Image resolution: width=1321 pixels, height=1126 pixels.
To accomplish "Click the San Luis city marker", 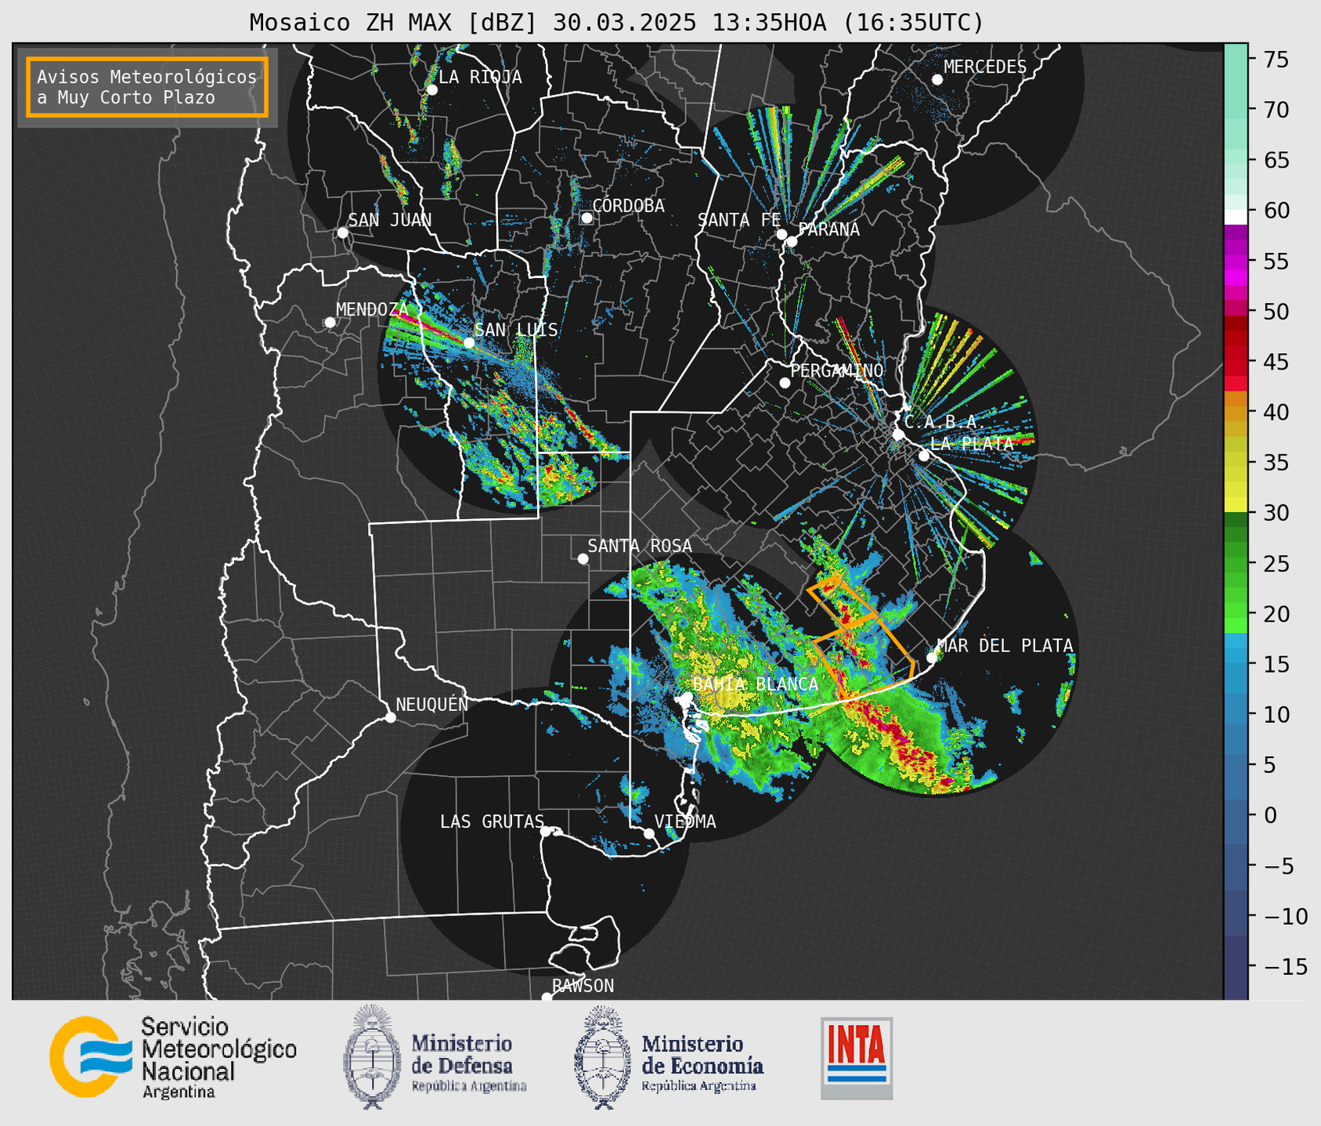I will click(x=469, y=343).
